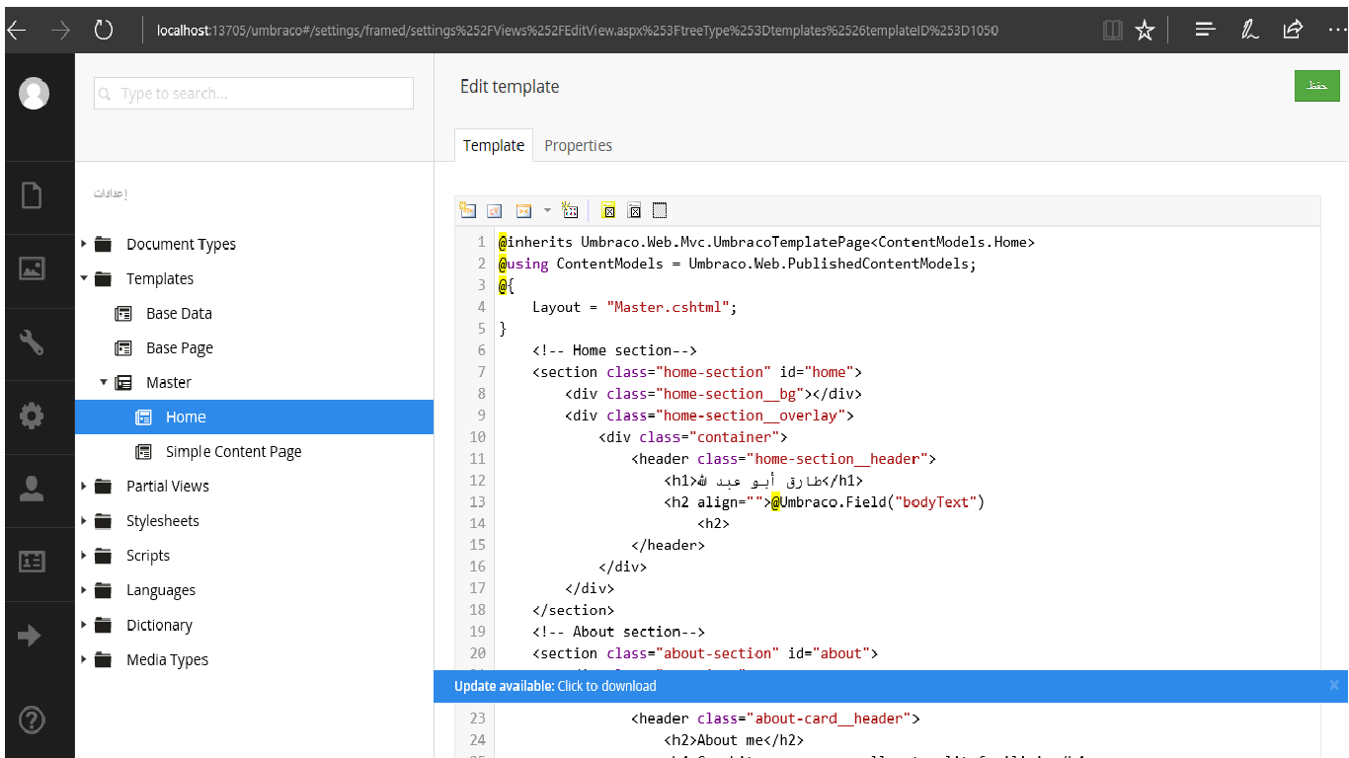Open the Help question mark icon
This screenshot has height=758, width=1349.
(x=32, y=720)
